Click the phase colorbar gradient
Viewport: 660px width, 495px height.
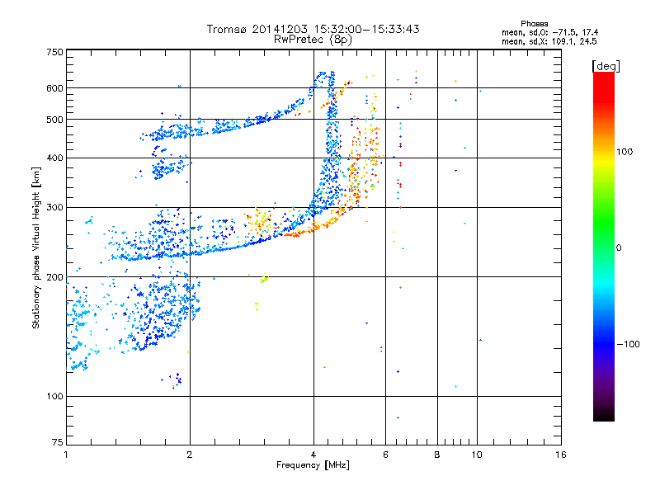coord(604,246)
